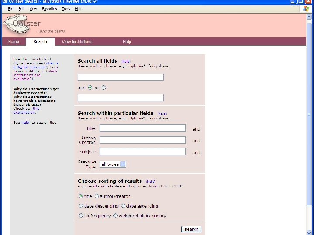Choose date descending sorting
The height and width of the screenshot is (235, 314).
81,206
